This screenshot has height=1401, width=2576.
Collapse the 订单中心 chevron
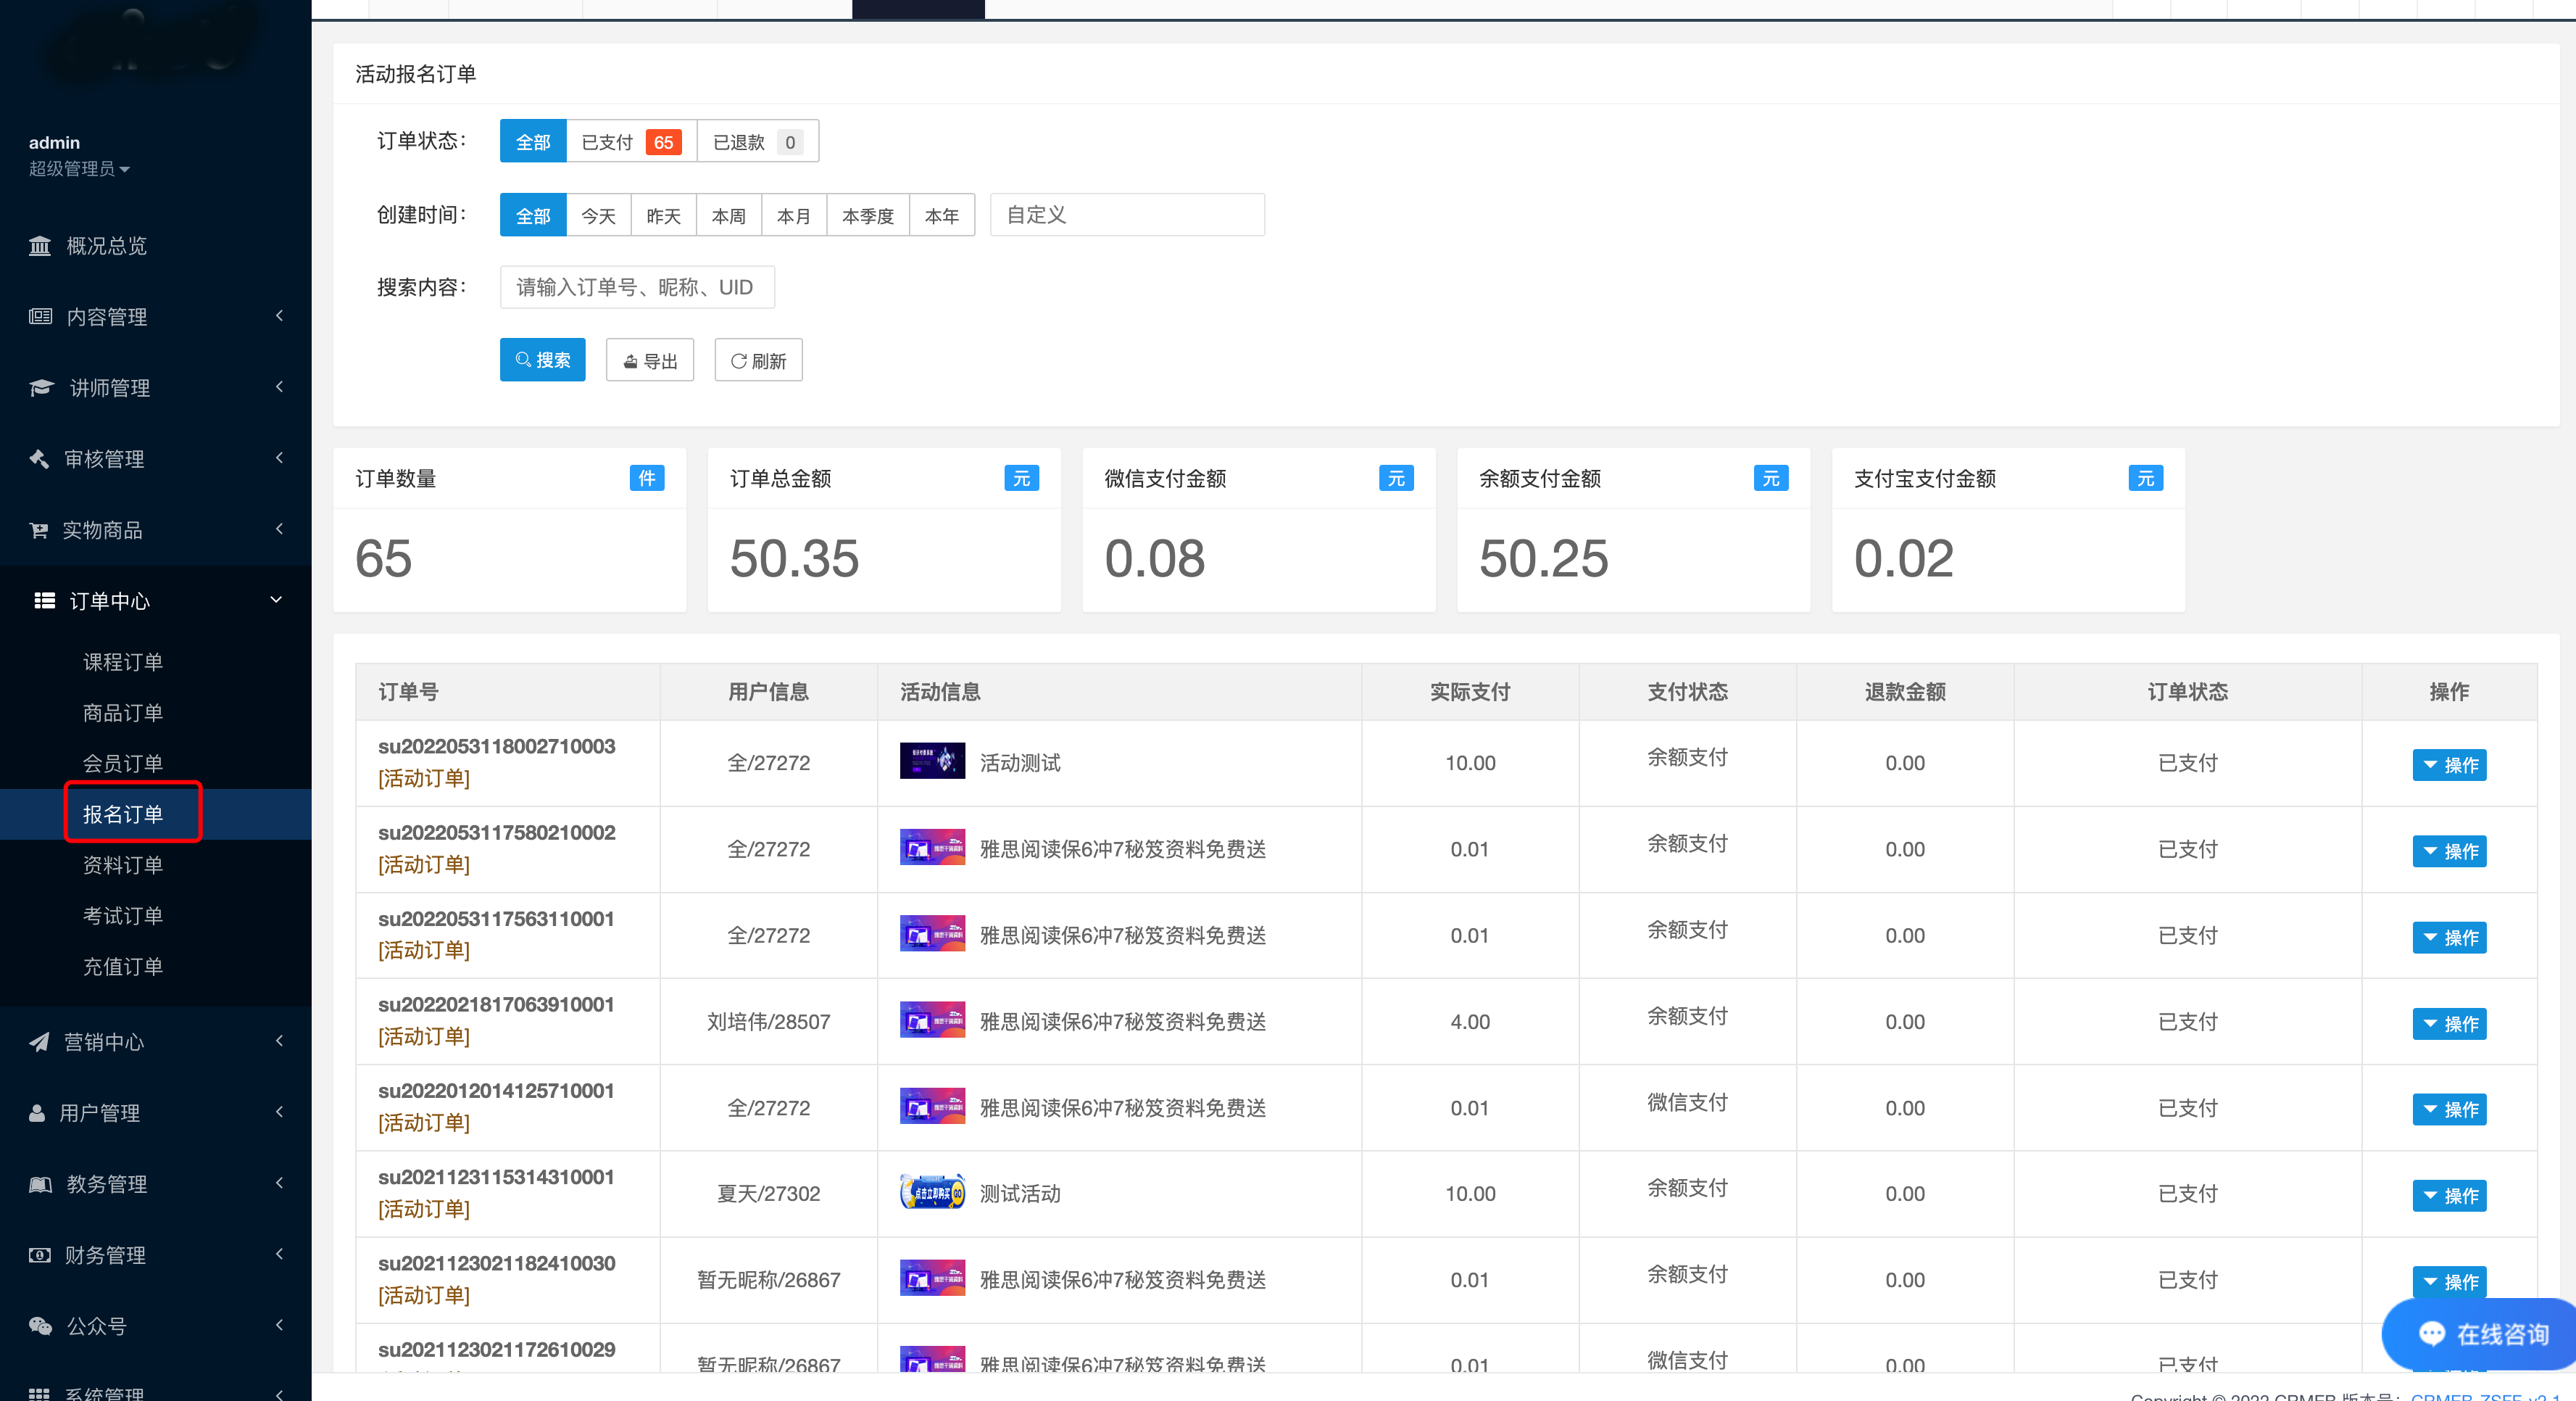click(x=277, y=600)
